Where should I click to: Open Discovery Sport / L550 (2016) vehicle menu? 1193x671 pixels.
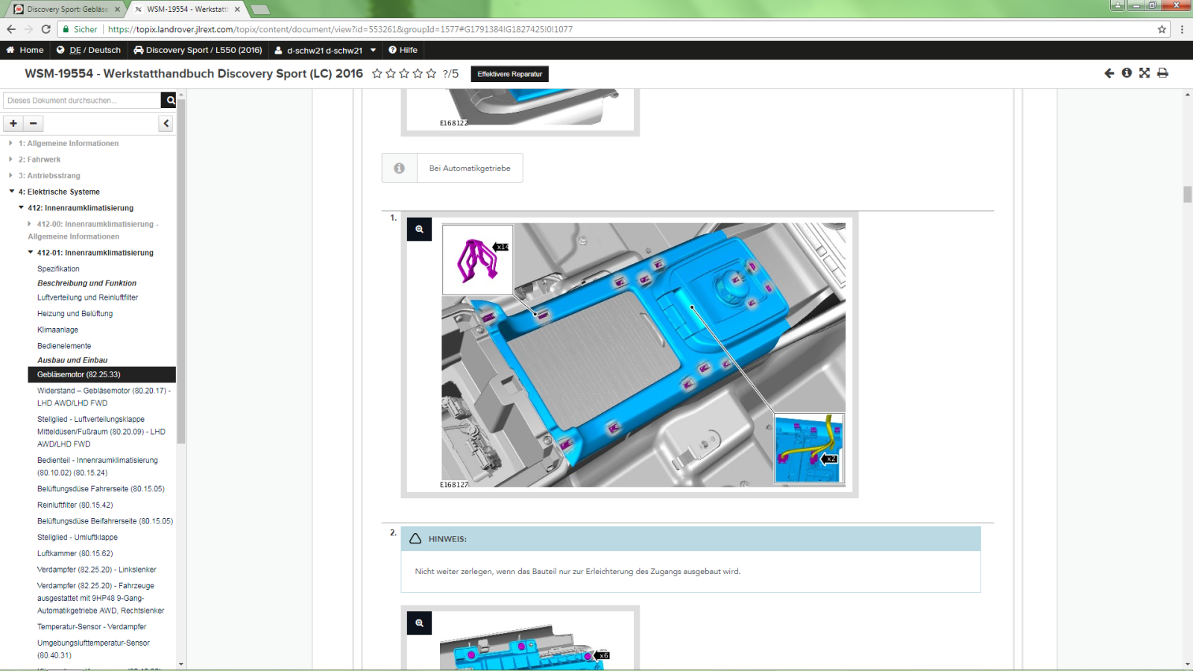[198, 50]
